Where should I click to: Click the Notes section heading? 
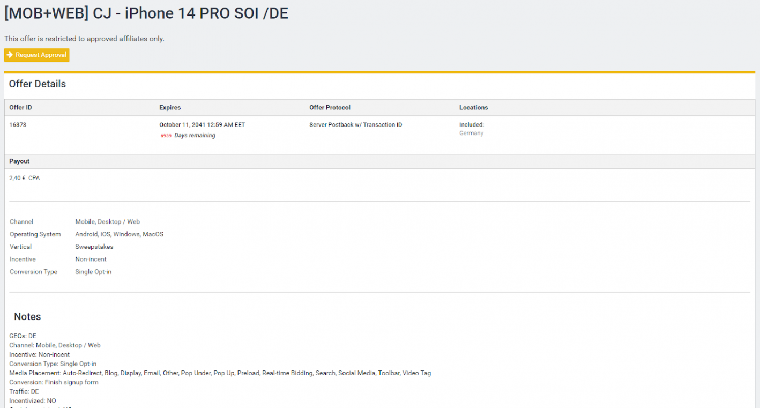[x=27, y=317]
